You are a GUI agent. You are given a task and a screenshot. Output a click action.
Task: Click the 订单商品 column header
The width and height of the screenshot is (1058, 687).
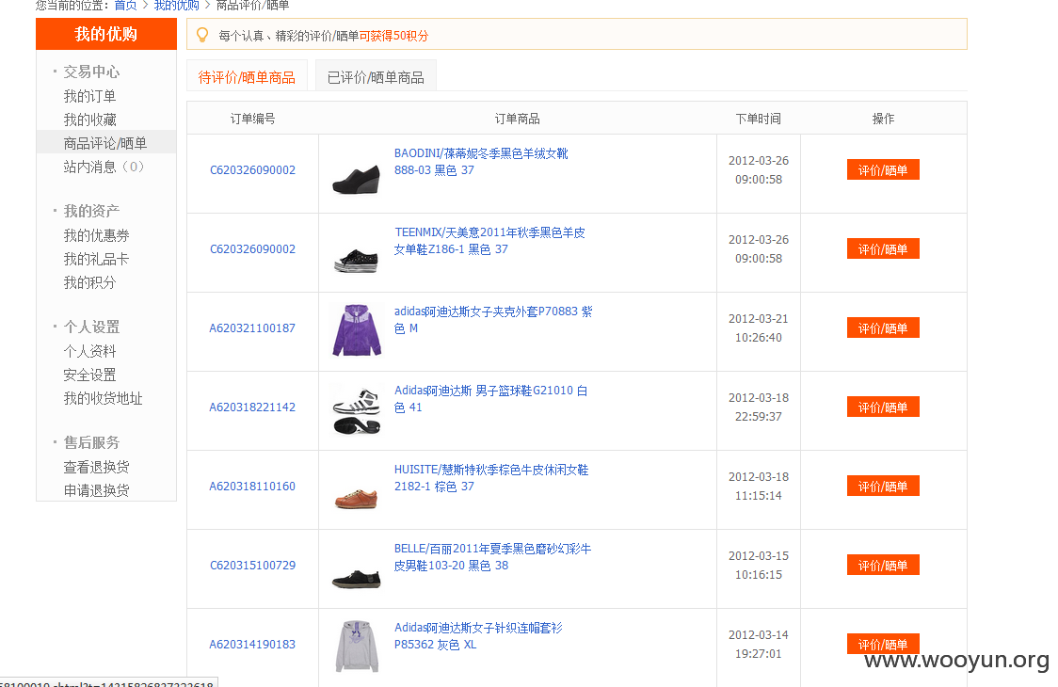(517, 119)
